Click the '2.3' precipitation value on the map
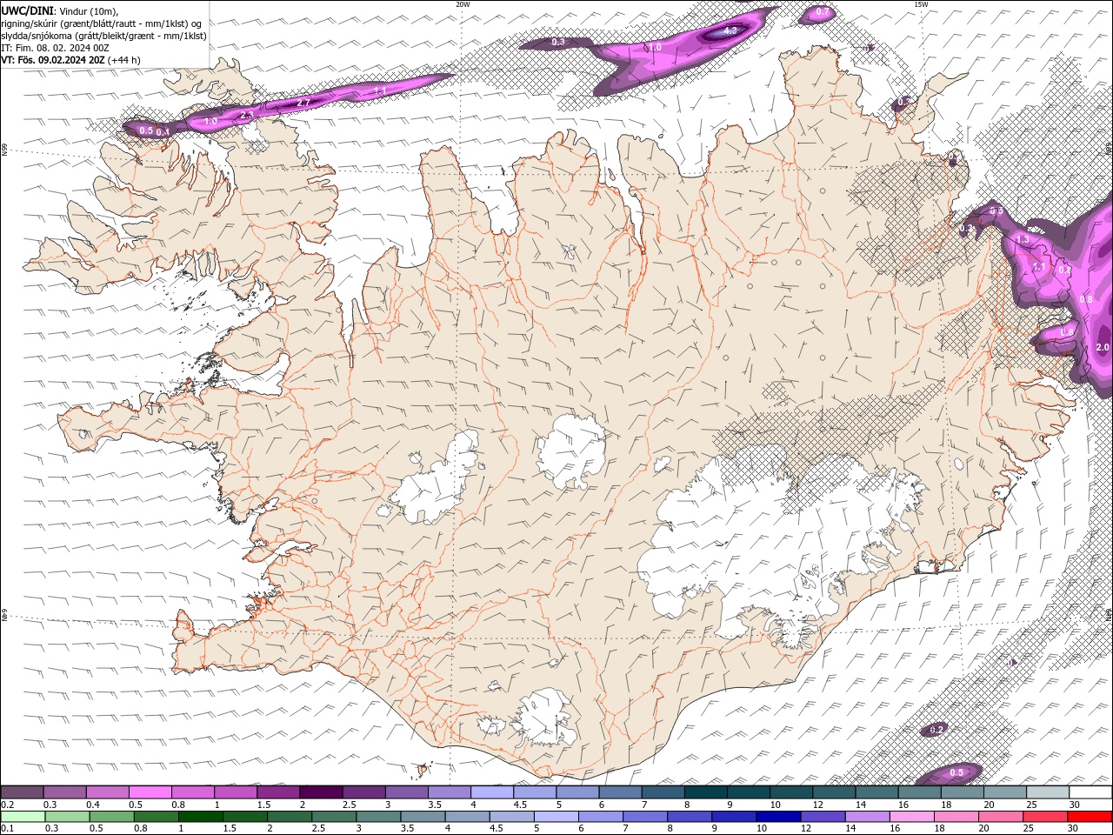 click(246, 115)
